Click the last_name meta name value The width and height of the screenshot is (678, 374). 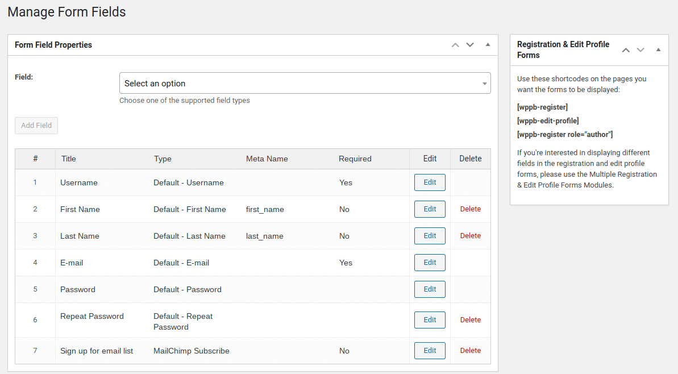(264, 236)
